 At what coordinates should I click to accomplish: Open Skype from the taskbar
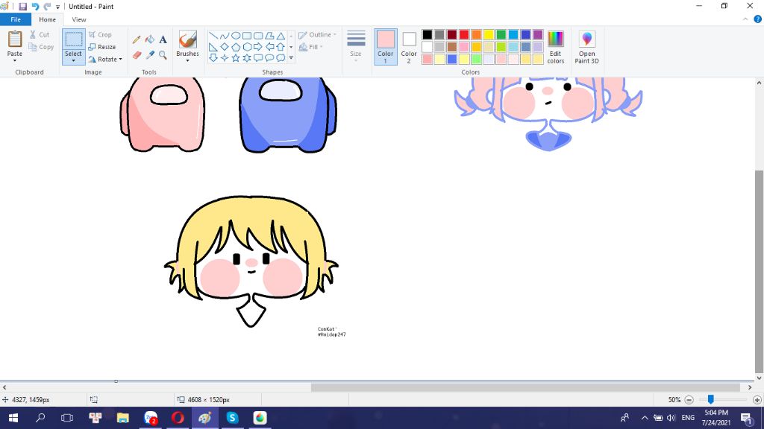(x=233, y=418)
